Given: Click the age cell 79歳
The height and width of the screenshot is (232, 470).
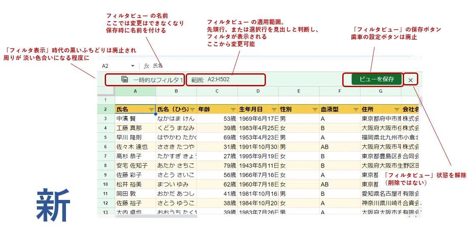Looking at the screenshot, I should coord(217,165).
